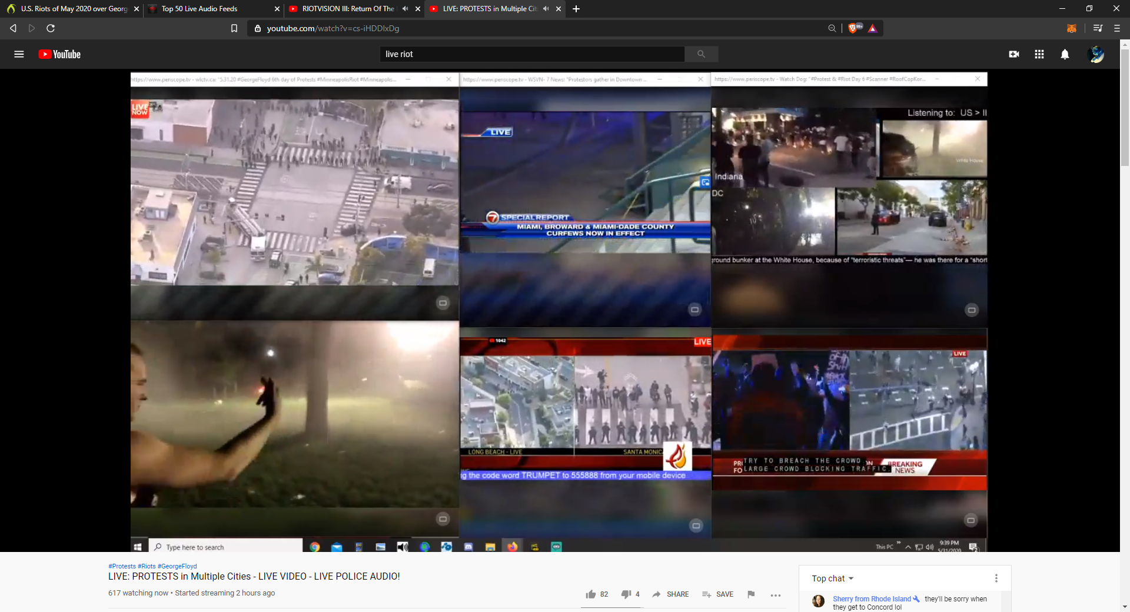Click the 617 watching now text

tap(138, 593)
